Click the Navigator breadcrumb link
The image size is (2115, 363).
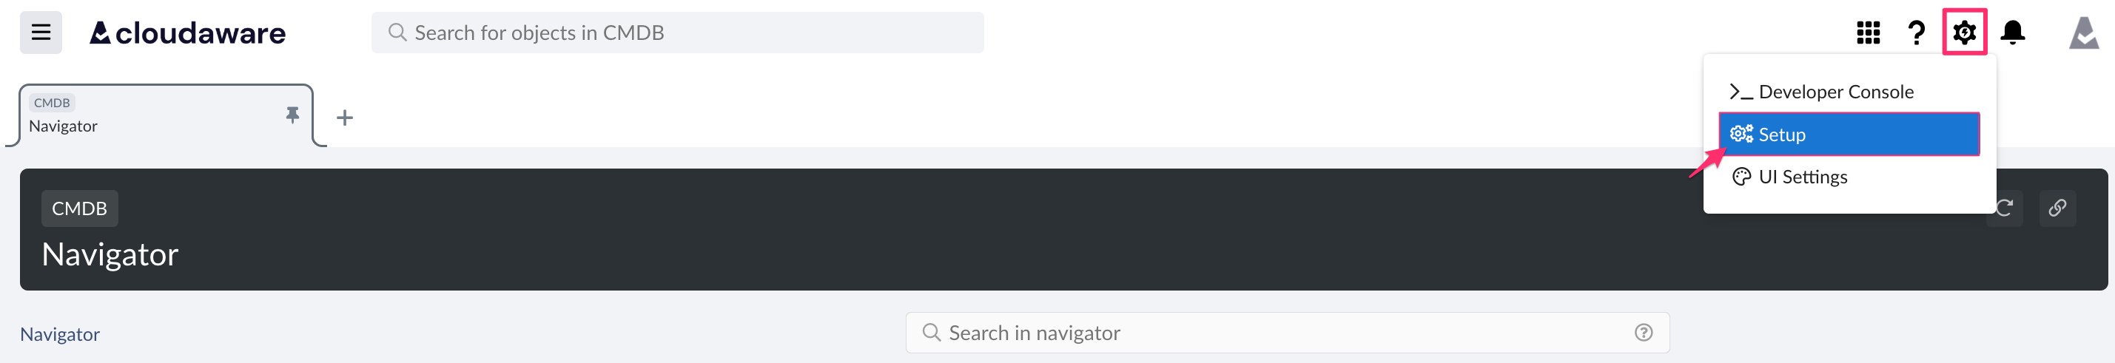tap(60, 334)
